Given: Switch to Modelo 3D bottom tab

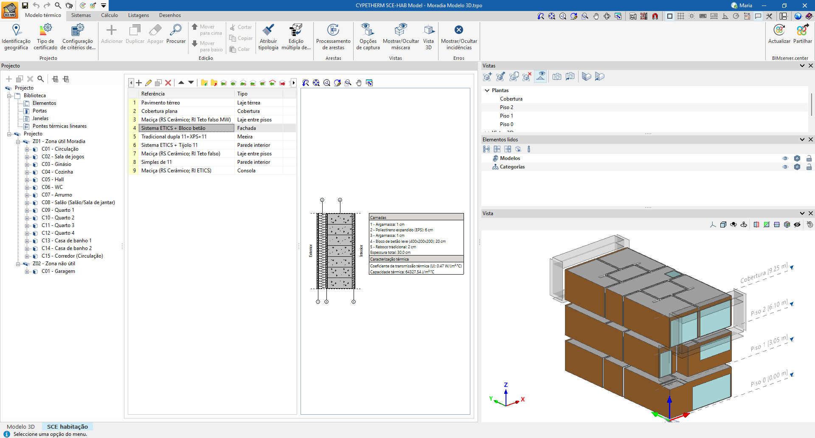Looking at the screenshot, I should click(21, 427).
